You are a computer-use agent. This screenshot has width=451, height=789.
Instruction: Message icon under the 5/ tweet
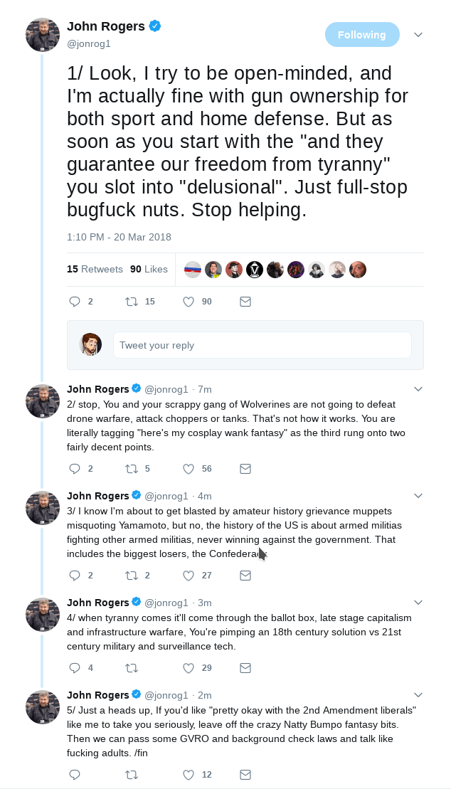coord(245,775)
